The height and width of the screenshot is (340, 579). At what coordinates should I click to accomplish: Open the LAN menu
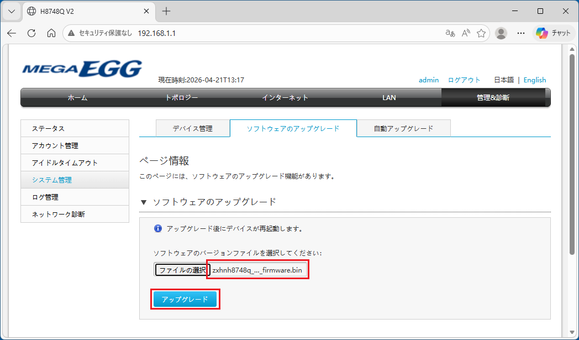(389, 97)
